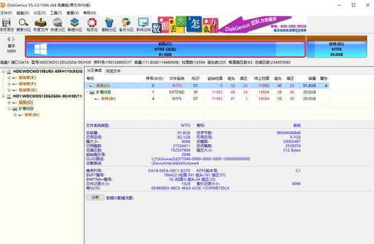
Task: Open the 分区(P) menu
Action: [x=40, y=13]
